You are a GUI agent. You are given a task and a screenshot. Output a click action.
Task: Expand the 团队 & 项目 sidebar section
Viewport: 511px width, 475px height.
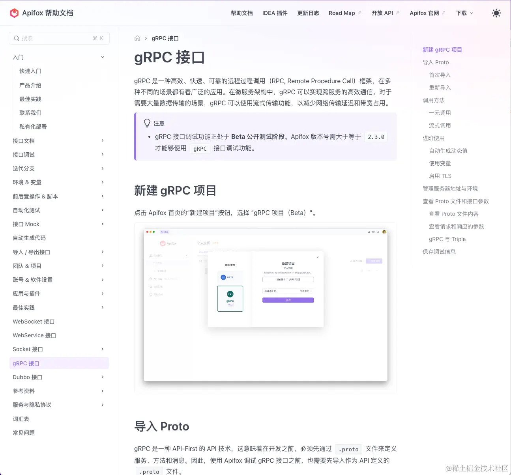(x=59, y=266)
